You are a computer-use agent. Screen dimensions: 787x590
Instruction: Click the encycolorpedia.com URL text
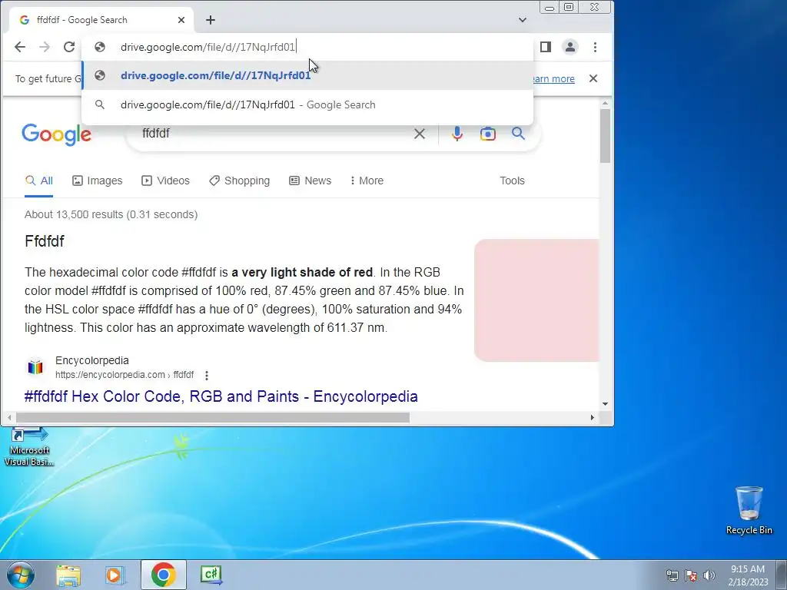point(125,375)
